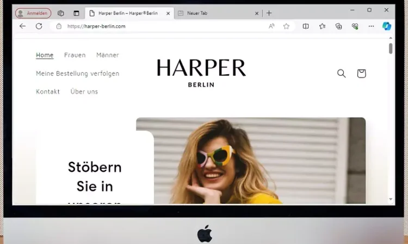The image size is (408, 244).
Task: Open the Workspaces icon
Action: [x=60, y=13]
